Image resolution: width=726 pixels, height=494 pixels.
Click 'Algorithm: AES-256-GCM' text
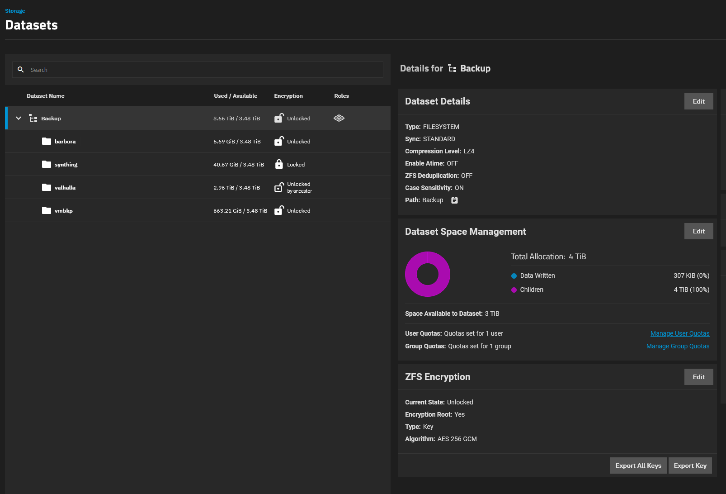441,439
